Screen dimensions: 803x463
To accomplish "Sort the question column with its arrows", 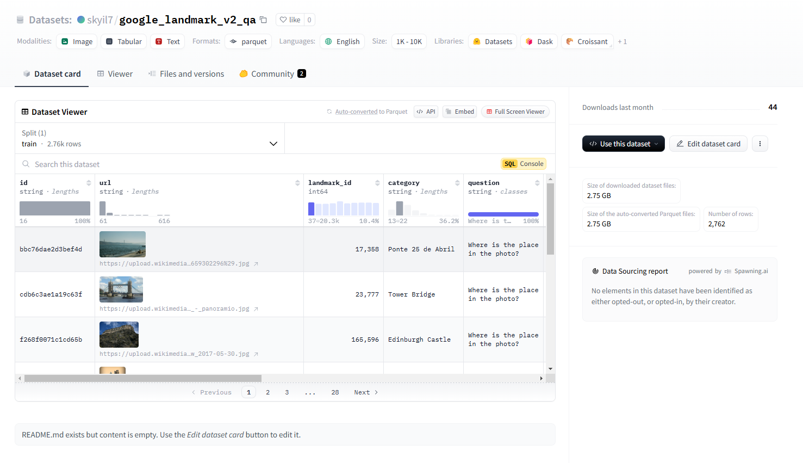I will point(537,183).
